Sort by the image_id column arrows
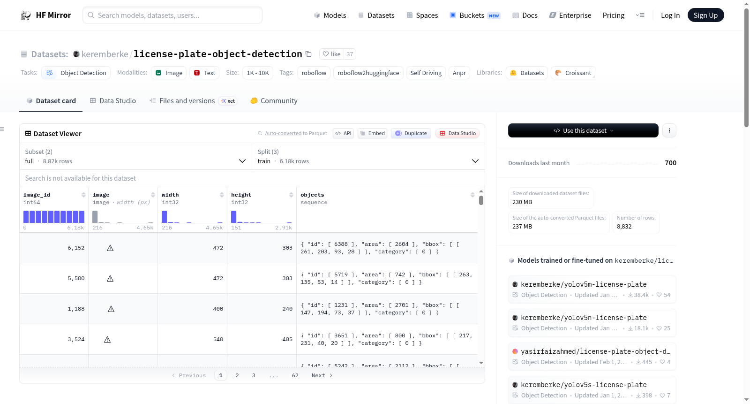This screenshot has width=750, height=404. [83, 195]
